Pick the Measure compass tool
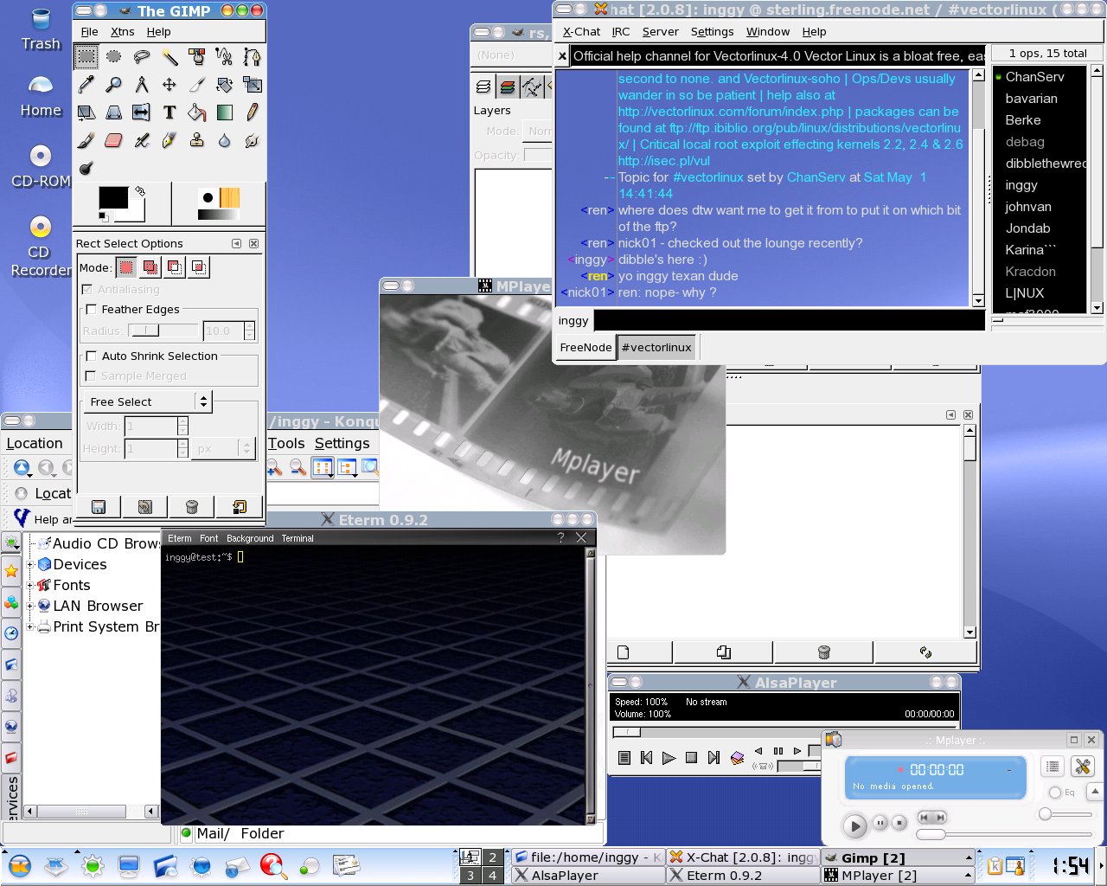This screenshot has width=1107, height=886. [x=142, y=85]
